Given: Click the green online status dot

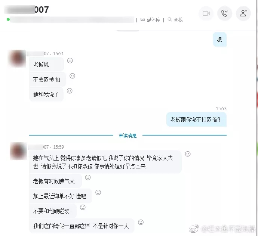Looking at the screenshot, I should pyautogui.click(x=8, y=19).
